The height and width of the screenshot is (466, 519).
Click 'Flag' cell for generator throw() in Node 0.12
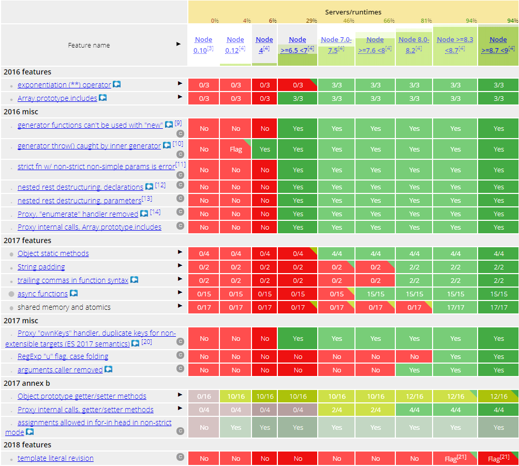tap(235, 149)
